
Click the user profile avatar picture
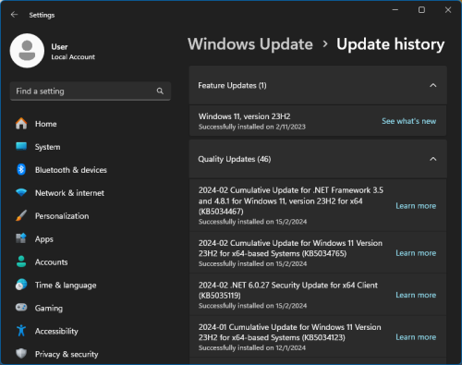click(27, 51)
